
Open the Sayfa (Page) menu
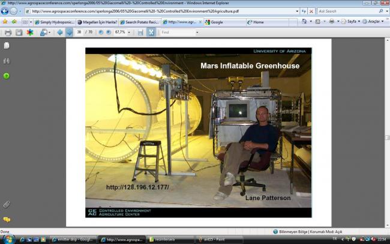click(351, 22)
